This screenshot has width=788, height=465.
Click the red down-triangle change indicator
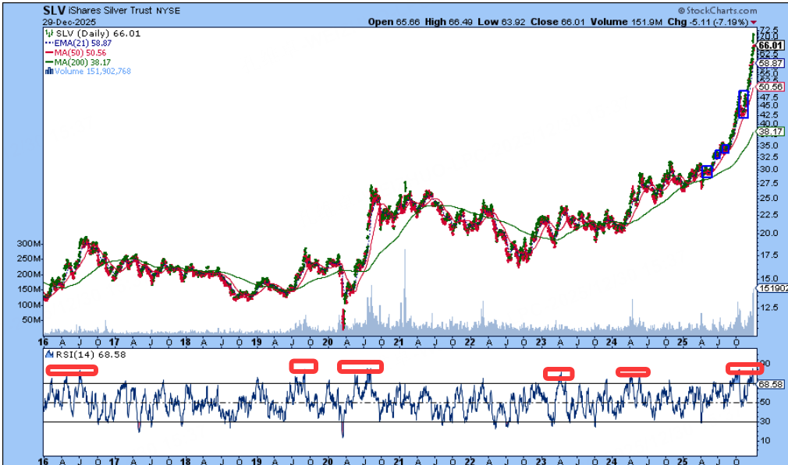point(754,23)
